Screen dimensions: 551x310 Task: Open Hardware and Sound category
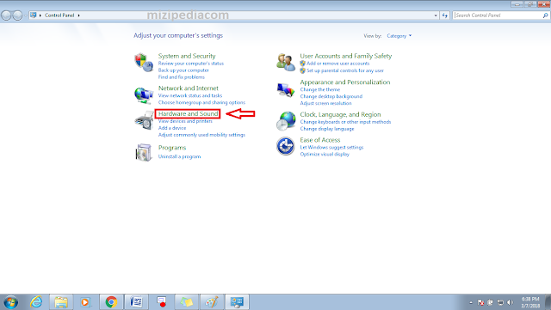coord(188,113)
